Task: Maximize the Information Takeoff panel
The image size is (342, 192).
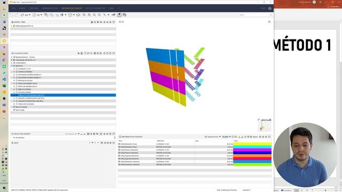Action: [x=269, y=137]
